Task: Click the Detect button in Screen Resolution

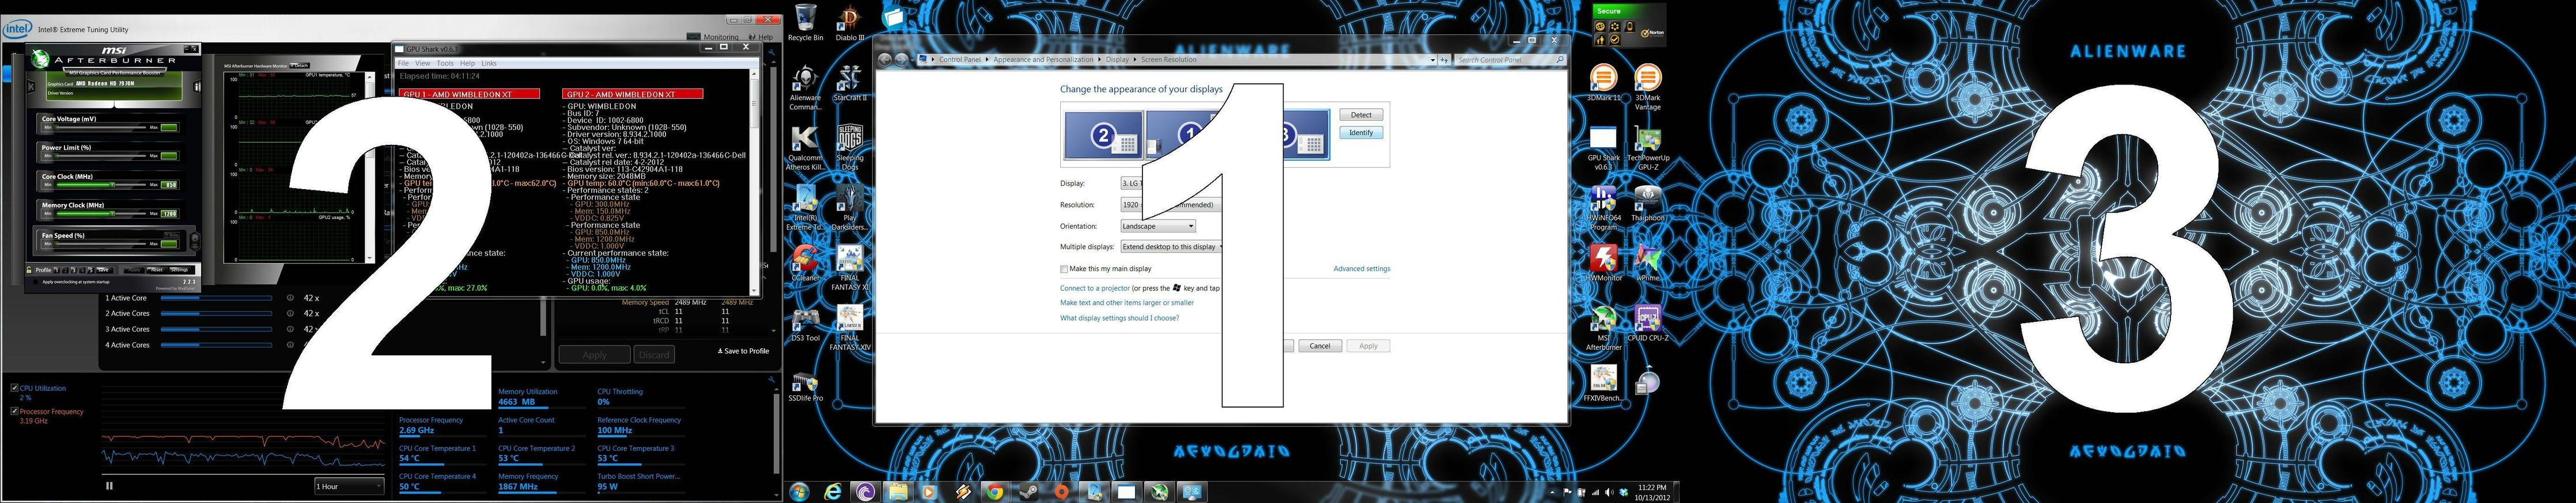Action: click(1360, 115)
